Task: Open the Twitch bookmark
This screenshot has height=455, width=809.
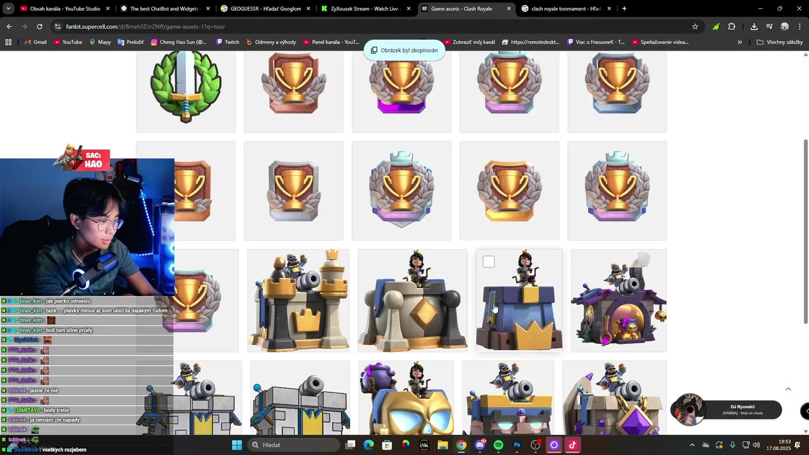Action: pos(228,42)
